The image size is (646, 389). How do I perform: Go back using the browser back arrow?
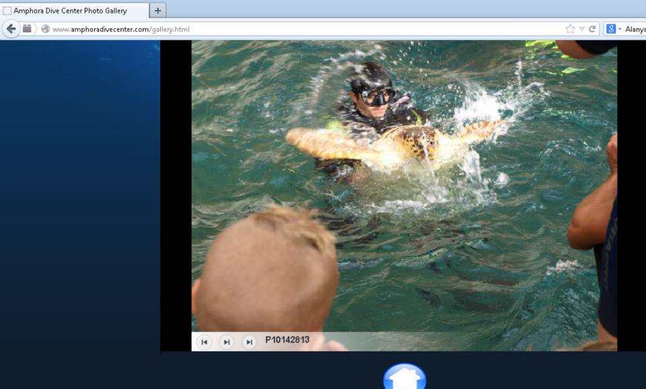(x=11, y=29)
